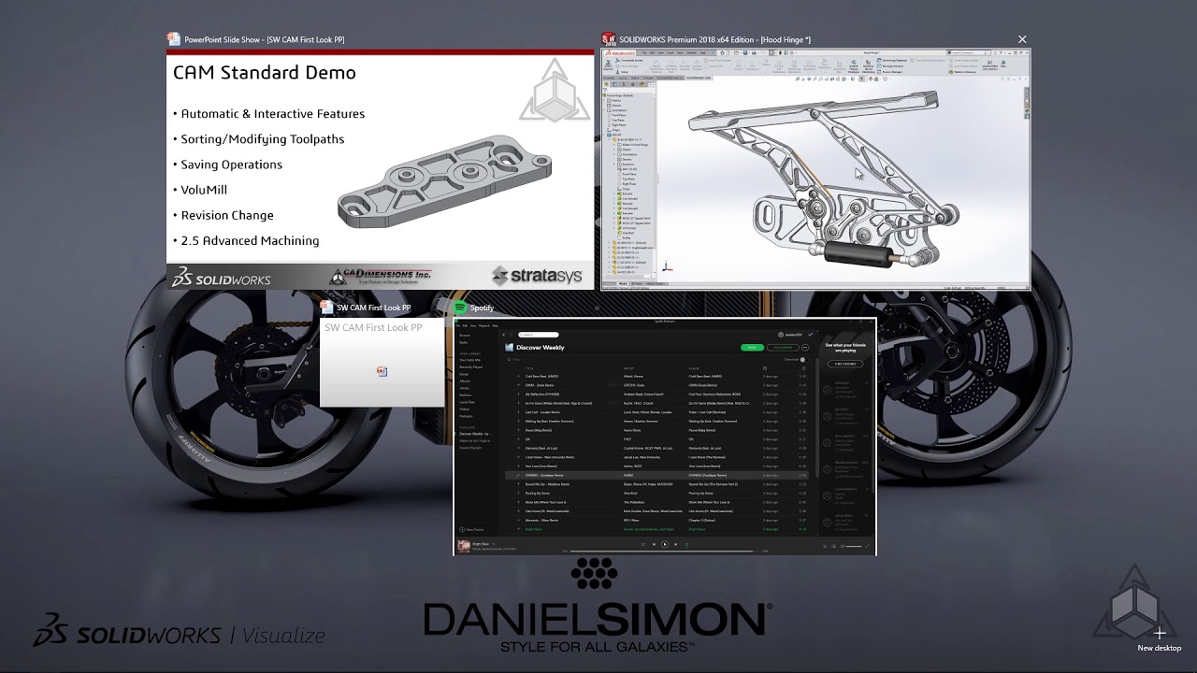Open the Playback menu in Spotify

483,325
